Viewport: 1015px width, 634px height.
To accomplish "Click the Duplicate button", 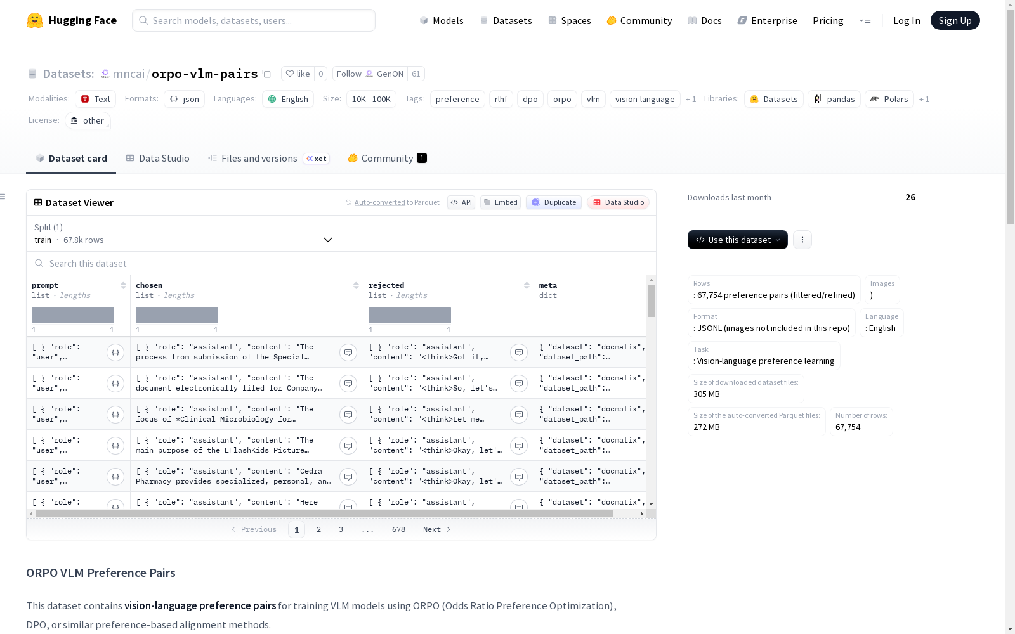I will click(x=554, y=202).
